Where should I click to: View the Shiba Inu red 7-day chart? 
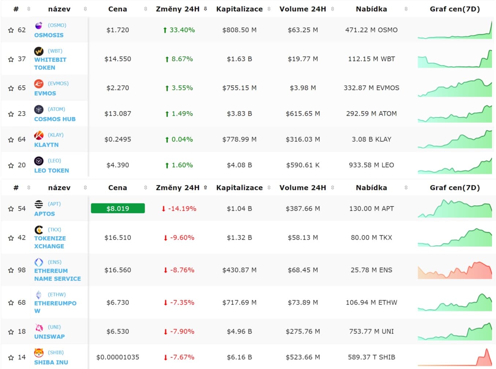click(455, 357)
